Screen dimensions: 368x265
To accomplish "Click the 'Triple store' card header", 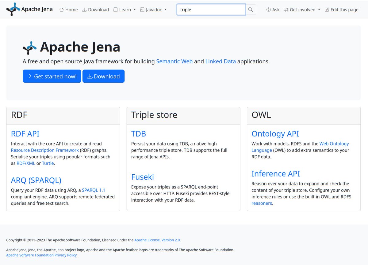I will [x=183, y=116].
